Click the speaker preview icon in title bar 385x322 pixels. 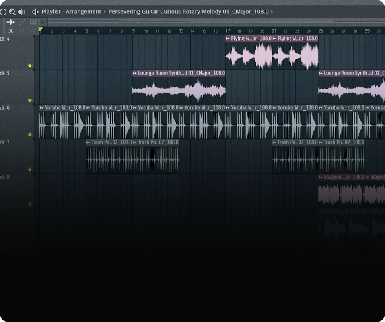(x=21, y=12)
